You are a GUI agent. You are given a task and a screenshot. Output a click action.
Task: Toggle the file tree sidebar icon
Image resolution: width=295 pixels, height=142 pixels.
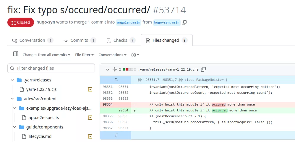pos(16,54)
